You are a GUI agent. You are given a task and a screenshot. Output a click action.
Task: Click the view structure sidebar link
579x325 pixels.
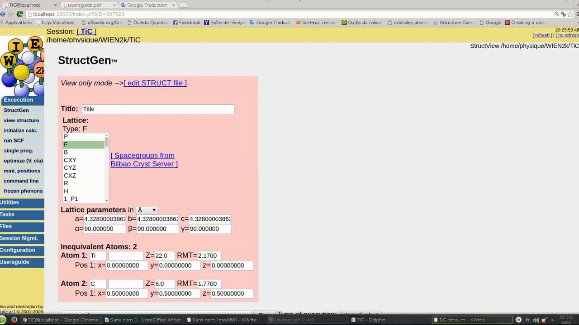[21, 121]
